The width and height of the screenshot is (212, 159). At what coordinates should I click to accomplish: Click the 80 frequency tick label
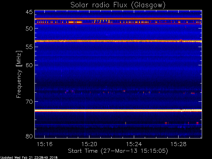pos(29,136)
